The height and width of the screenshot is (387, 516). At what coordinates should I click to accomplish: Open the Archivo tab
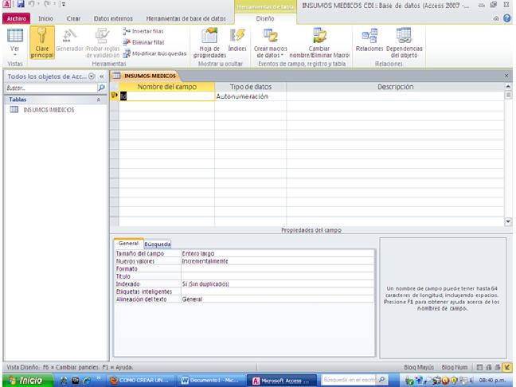(x=17, y=19)
